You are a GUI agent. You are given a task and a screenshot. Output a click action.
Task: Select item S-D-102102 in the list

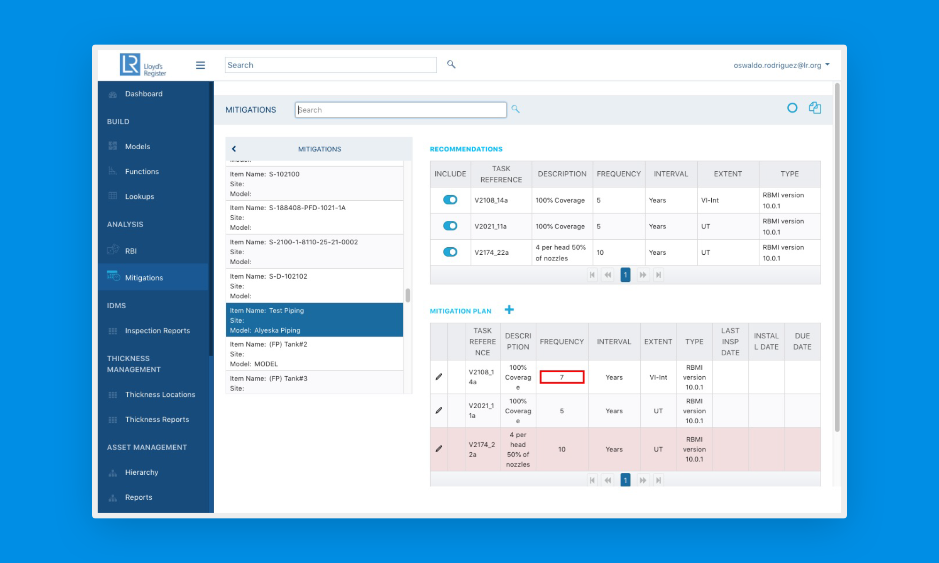pyautogui.click(x=315, y=286)
